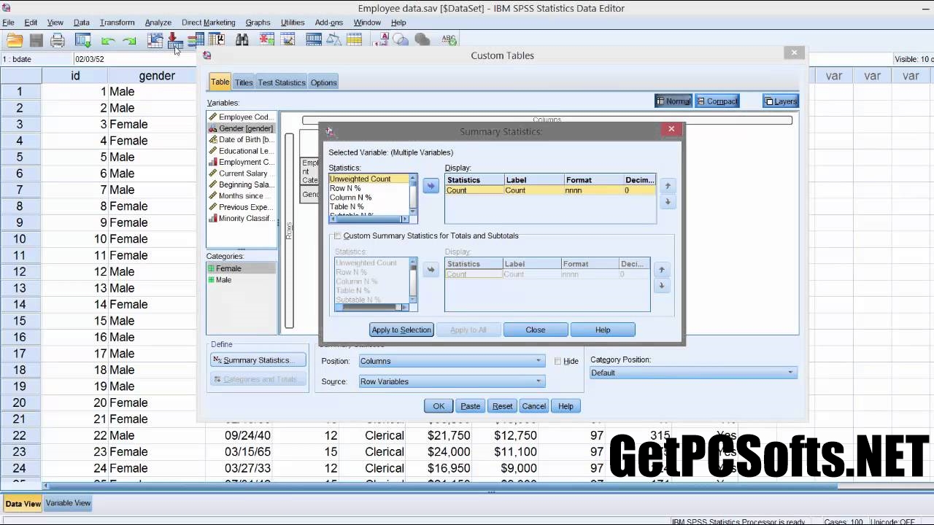Click the Compact view button in Custom Tables

tap(717, 101)
